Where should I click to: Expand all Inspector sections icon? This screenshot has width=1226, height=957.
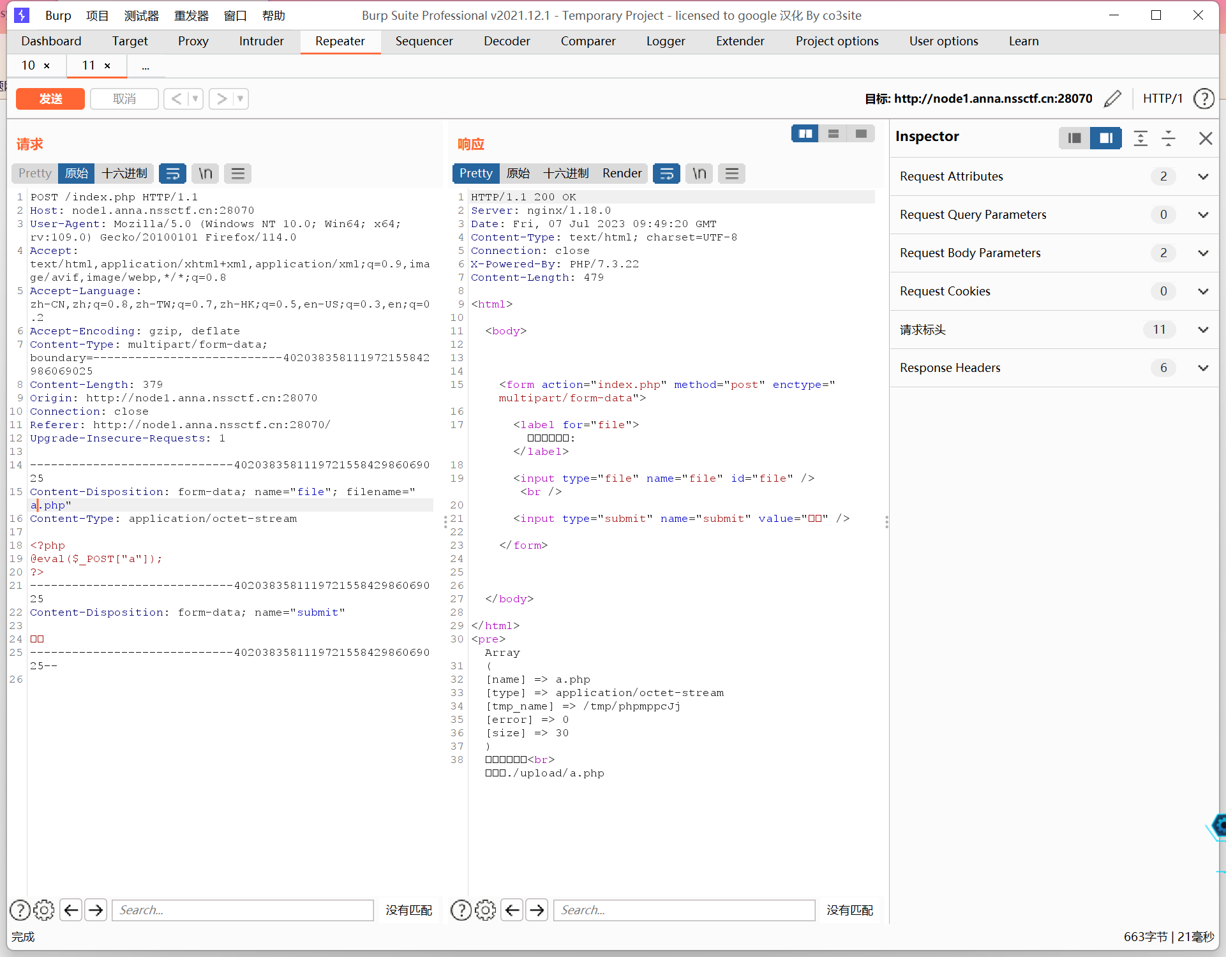click(1140, 138)
